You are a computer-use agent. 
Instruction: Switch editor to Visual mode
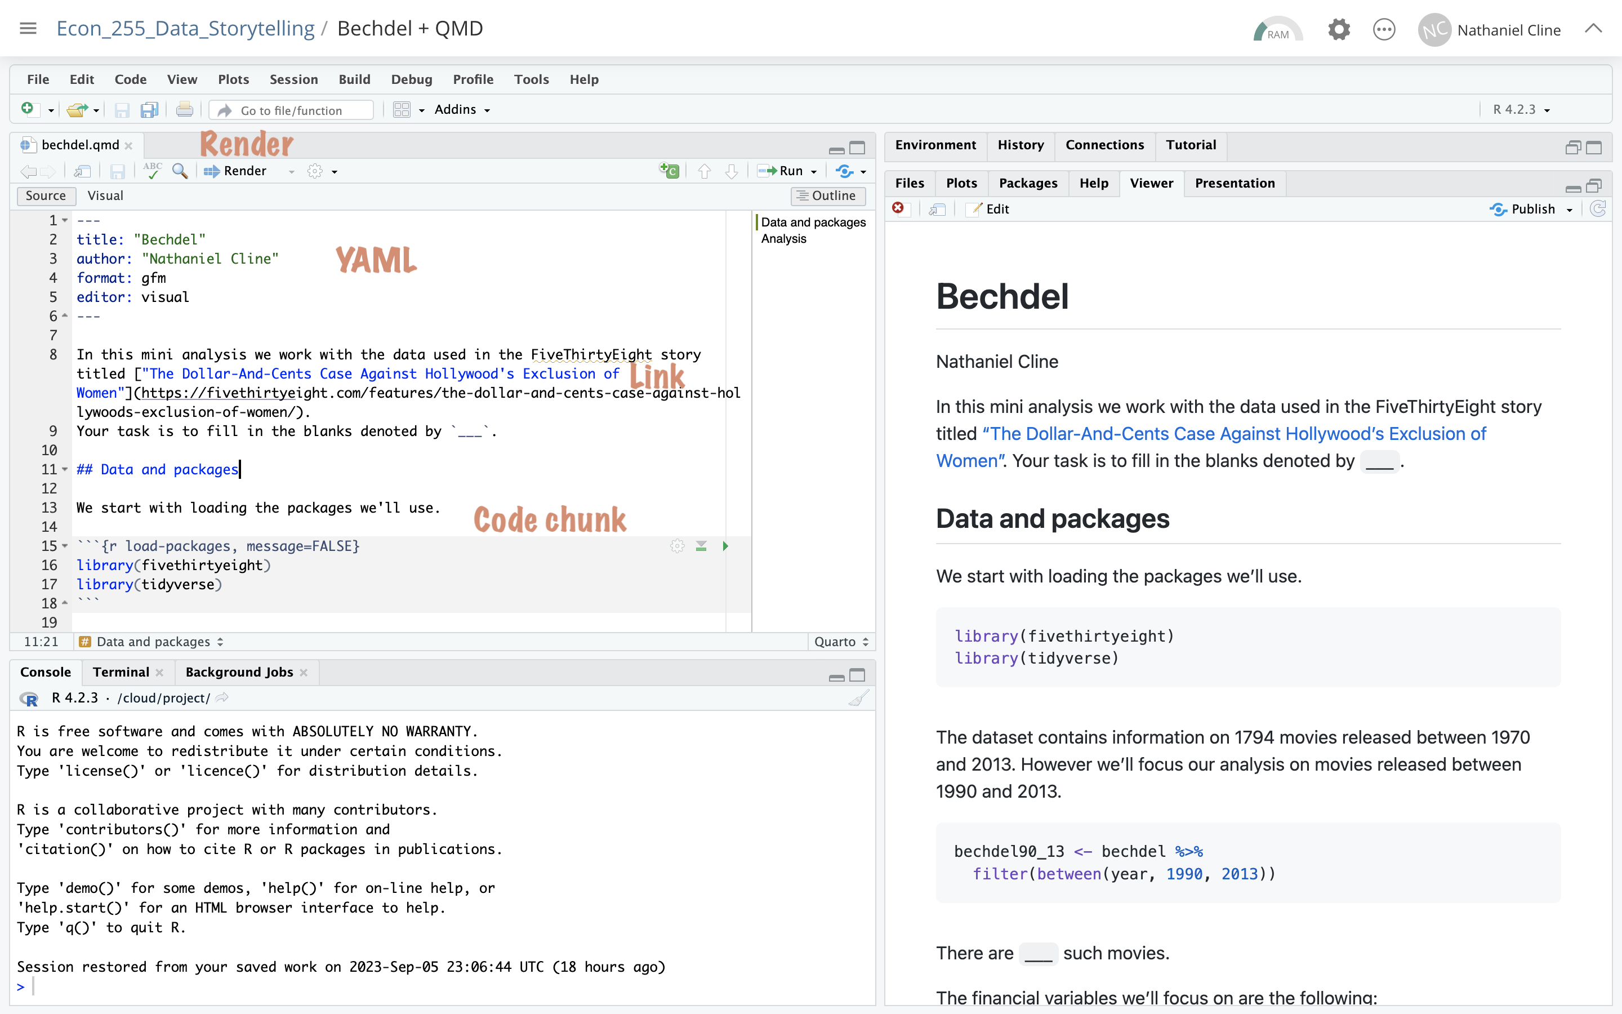(x=105, y=196)
